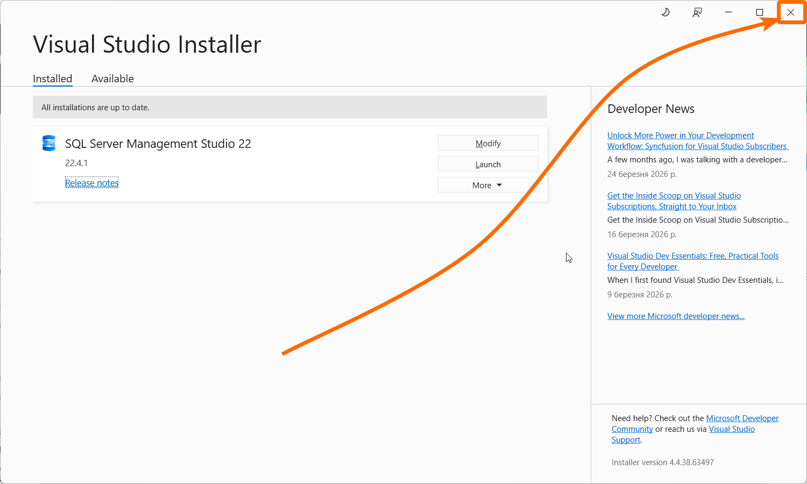View more Microsoft developer news
The height and width of the screenshot is (484, 807).
click(x=676, y=316)
